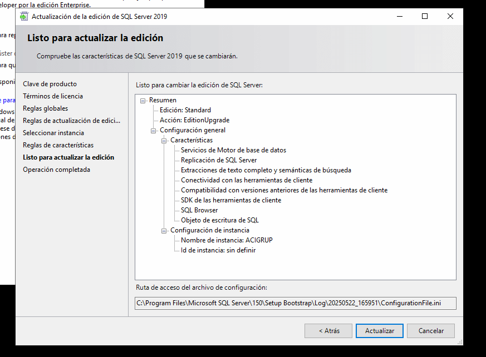
Task: Collapse the Características tree node
Action: pos(164,141)
